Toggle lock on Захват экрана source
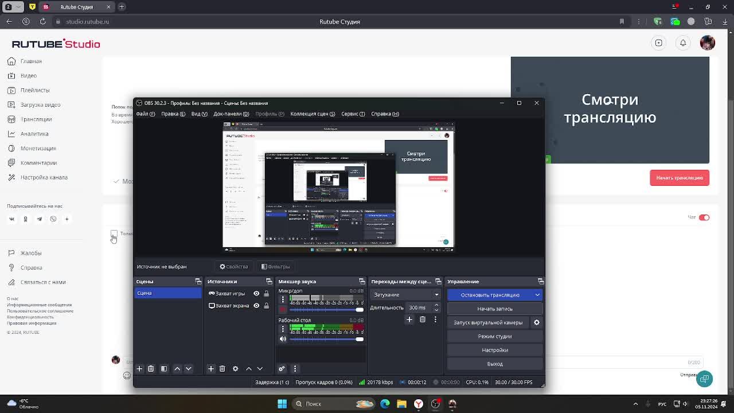 [266, 306]
